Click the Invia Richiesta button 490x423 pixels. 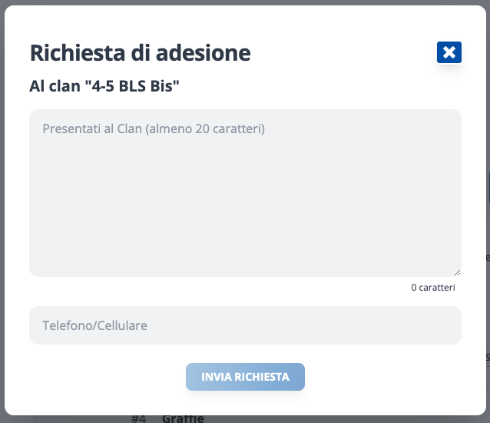(245, 377)
